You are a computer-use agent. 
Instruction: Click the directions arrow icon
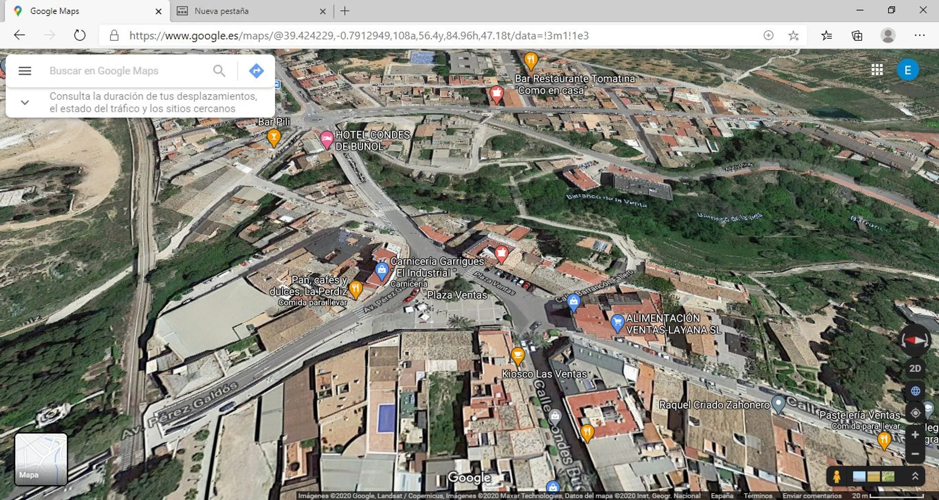256,71
